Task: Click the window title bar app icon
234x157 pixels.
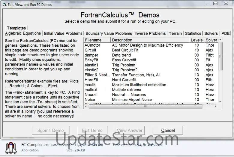Action: pos(4,5)
